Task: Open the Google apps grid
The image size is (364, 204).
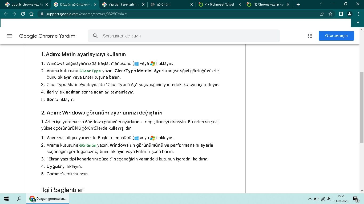Action: (310, 36)
